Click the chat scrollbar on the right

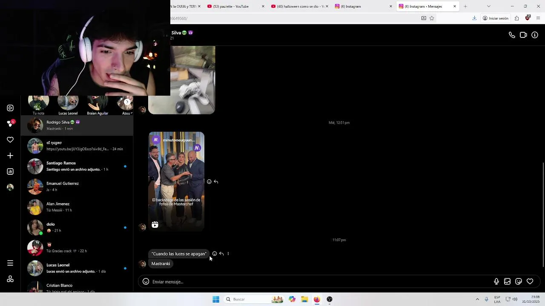point(543,215)
